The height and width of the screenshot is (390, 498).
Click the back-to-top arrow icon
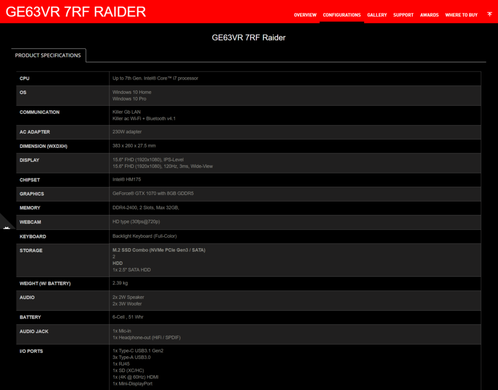click(x=490, y=14)
